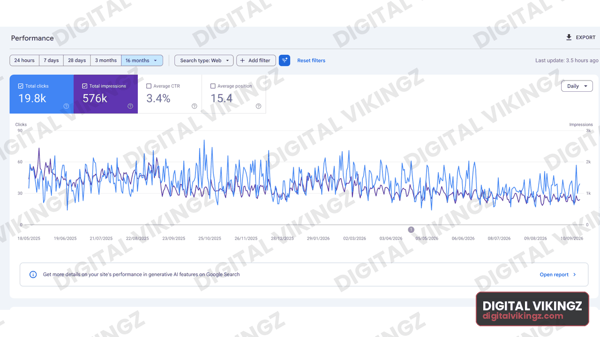The image size is (600, 337).
Task: Click the annotation marker on chart timeline
Action: pyautogui.click(x=411, y=229)
